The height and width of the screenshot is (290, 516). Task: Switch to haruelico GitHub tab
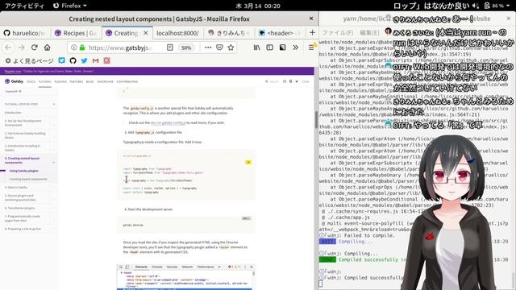[25, 33]
